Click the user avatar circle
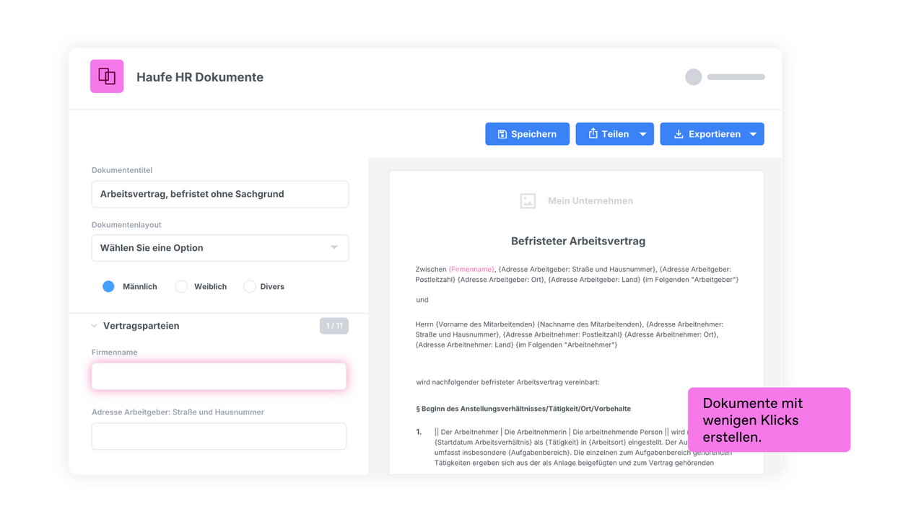The image size is (924, 519). 693,77
